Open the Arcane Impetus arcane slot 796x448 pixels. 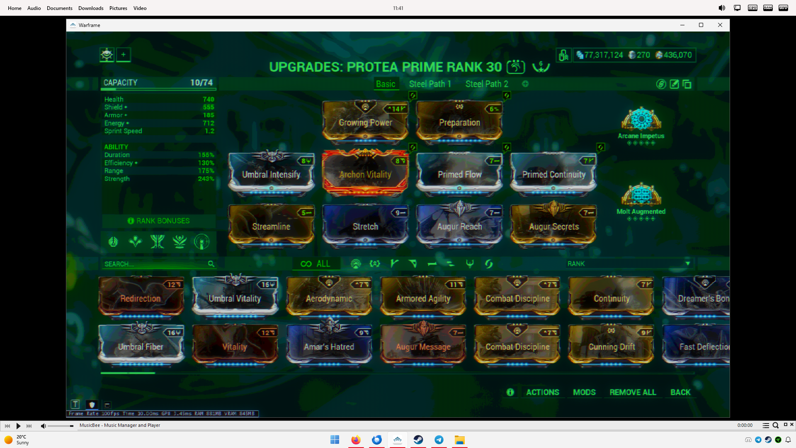click(641, 120)
